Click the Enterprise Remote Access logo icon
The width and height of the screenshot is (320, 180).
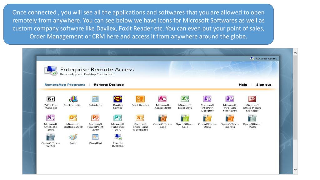click(x=51, y=71)
